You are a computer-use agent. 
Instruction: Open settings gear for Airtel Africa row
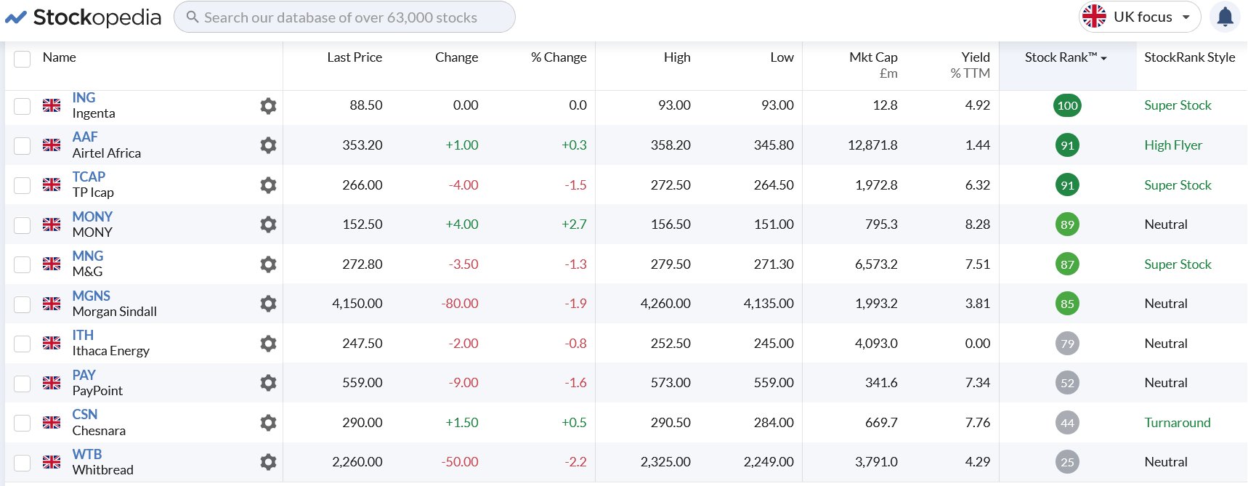coord(268,145)
